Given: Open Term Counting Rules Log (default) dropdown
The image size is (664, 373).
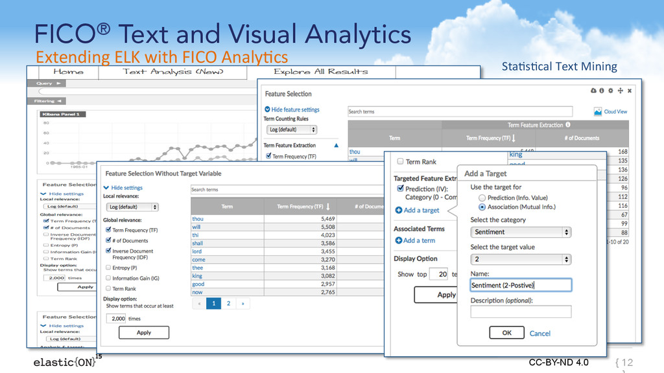Looking at the screenshot, I should [x=292, y=130].
